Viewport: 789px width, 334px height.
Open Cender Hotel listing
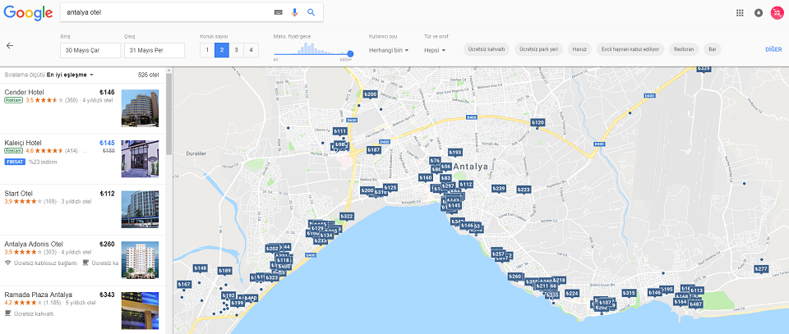[82, 108]
